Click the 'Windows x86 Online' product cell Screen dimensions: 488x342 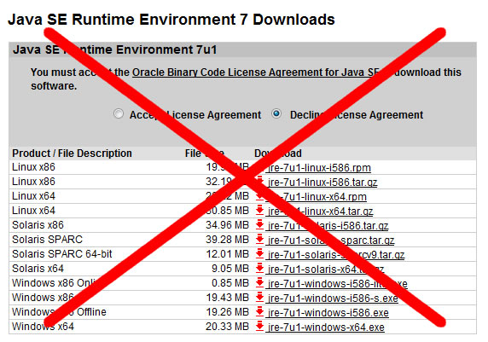point(56,283)
